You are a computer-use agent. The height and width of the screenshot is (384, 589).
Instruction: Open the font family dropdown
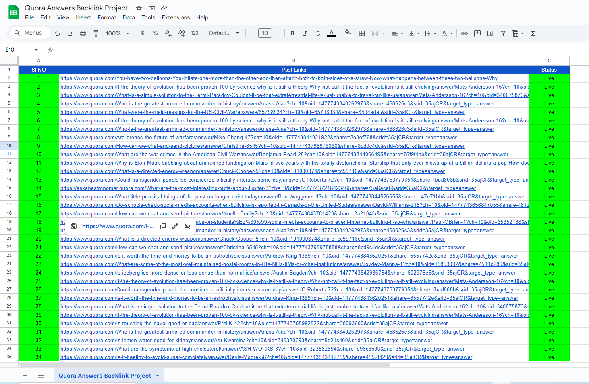click(224, 33)
